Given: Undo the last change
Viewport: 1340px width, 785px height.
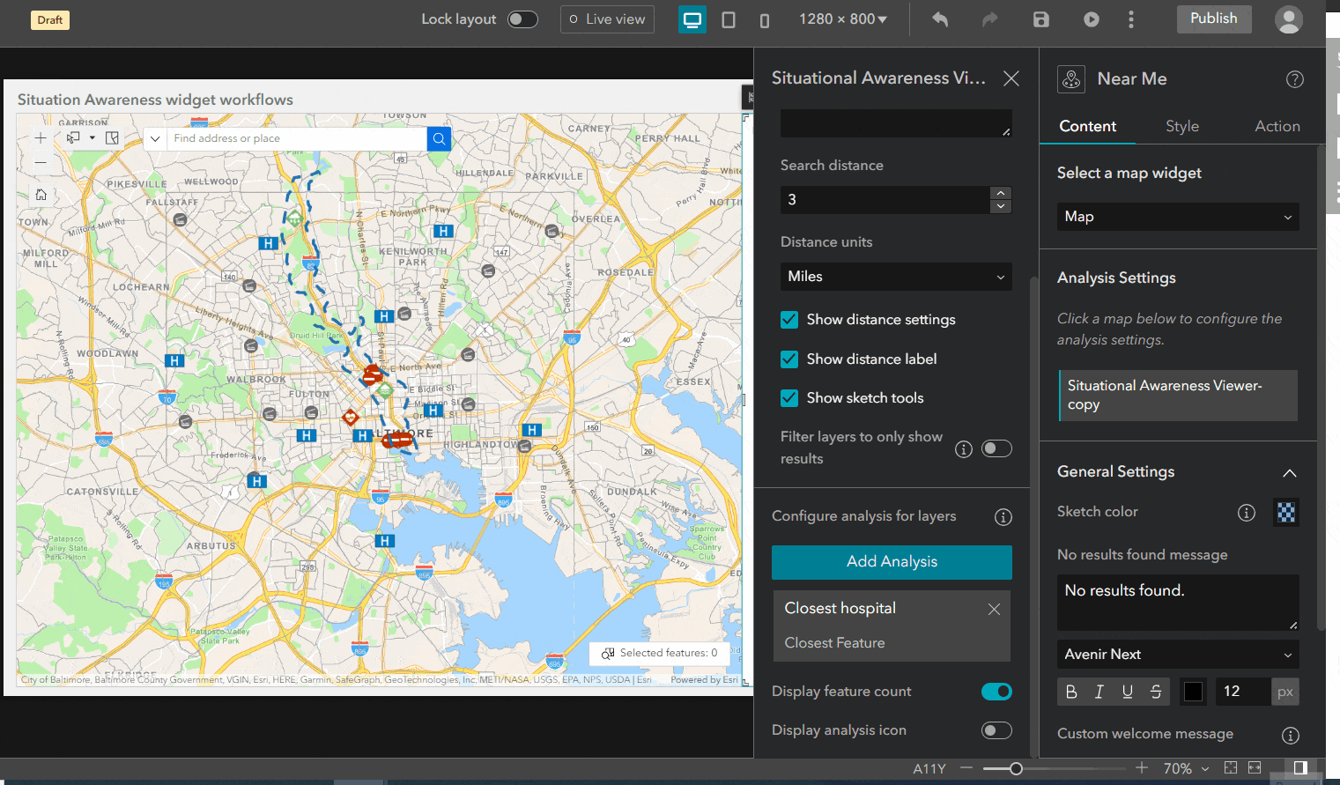Looking at the screenshot, I should (x=939, y=19).
